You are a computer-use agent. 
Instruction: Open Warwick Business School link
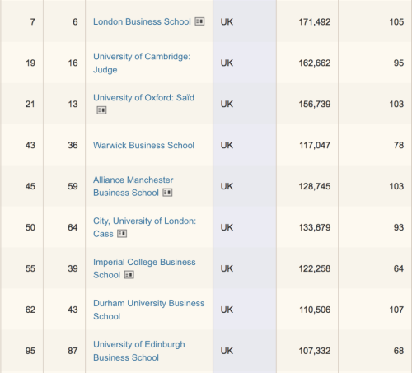point(143,145)
